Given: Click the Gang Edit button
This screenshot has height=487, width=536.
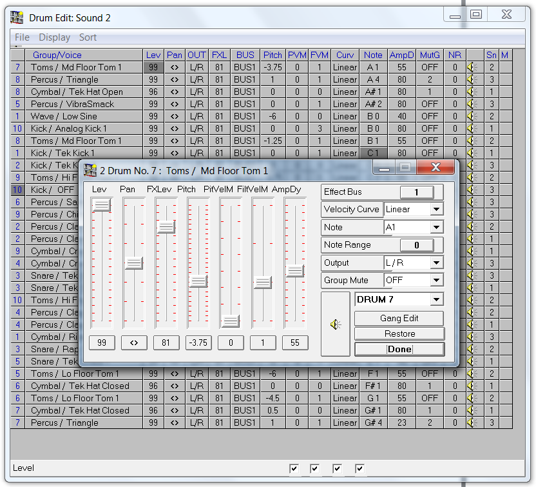Looking at the screenshot, I should [399, 318].
